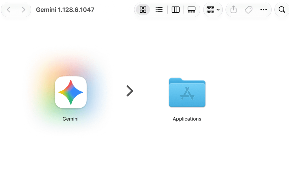Click the Gemini file name label
Image resolution: width=289 pixels, height=175 pixels.
tap(70, 119)
